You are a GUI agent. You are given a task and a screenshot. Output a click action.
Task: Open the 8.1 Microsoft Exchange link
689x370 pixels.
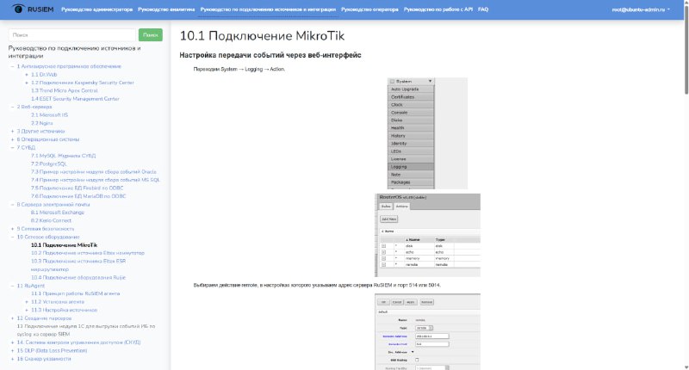tap(58, 213)
